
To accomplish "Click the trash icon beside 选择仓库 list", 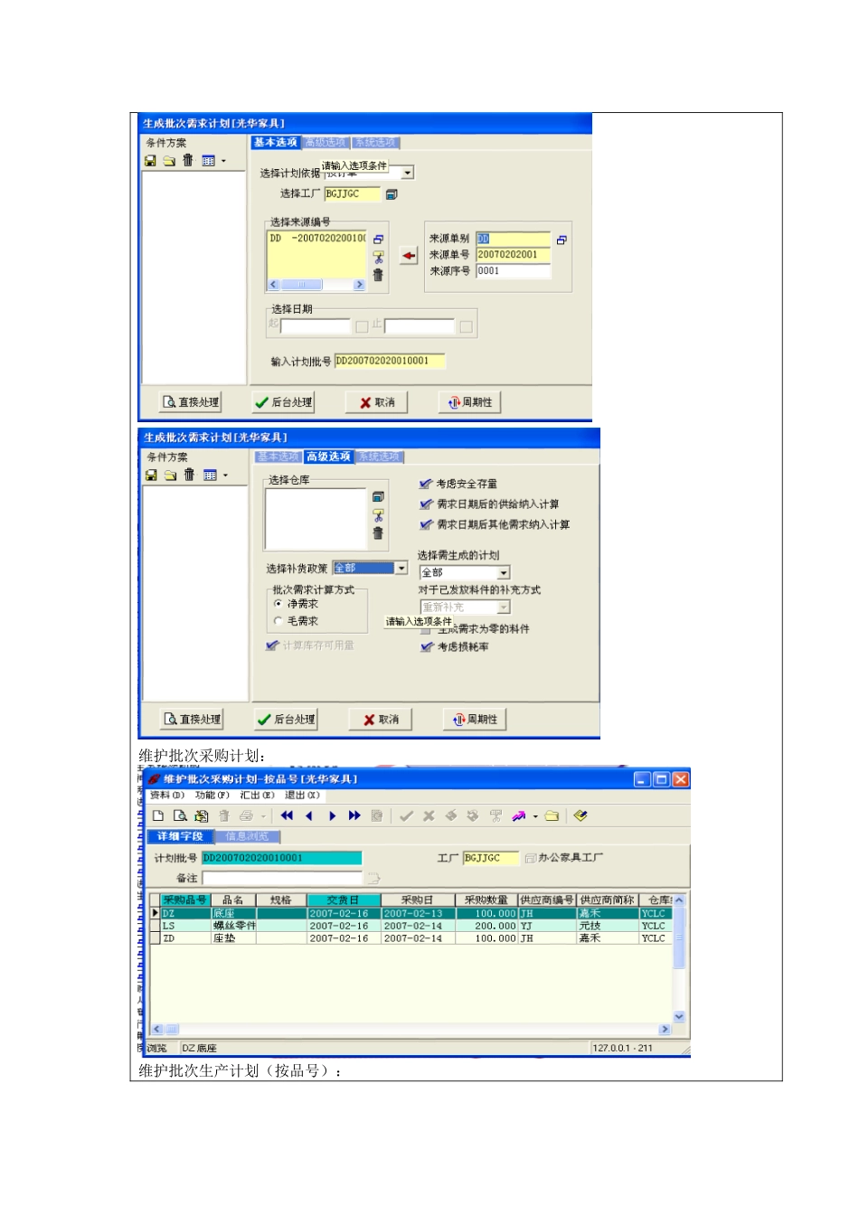I will [378, 533].
